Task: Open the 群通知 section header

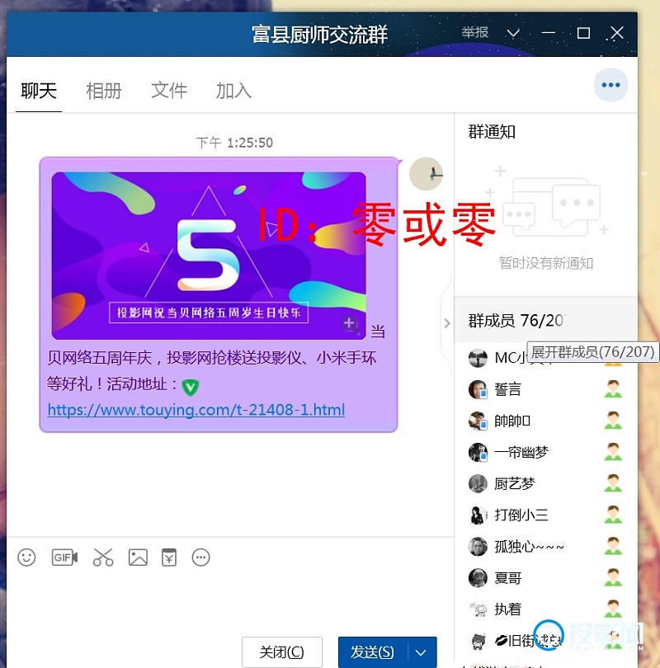Action: pyautogui.click(x=492, y=132)
